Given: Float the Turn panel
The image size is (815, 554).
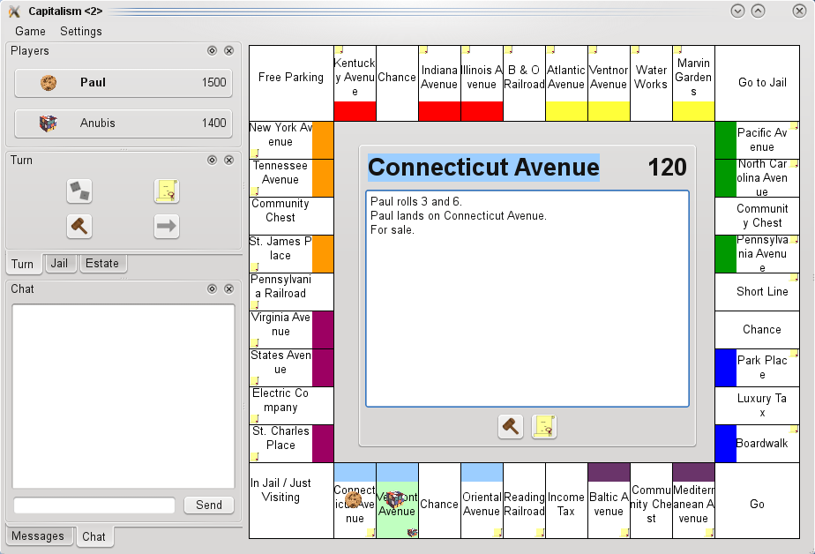Looking at the screenshot, I should pyautogui.click(x=212, y=160).
